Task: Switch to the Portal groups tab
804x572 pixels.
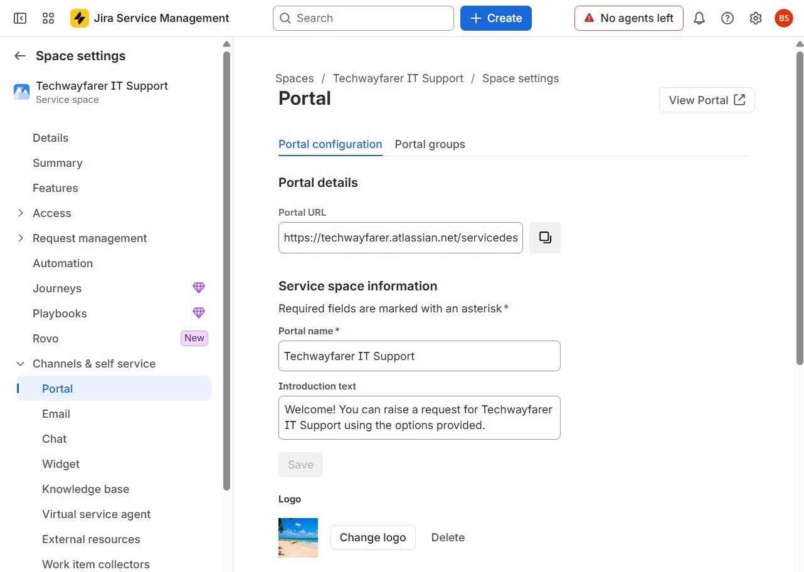Action: (x=430, y=144)
